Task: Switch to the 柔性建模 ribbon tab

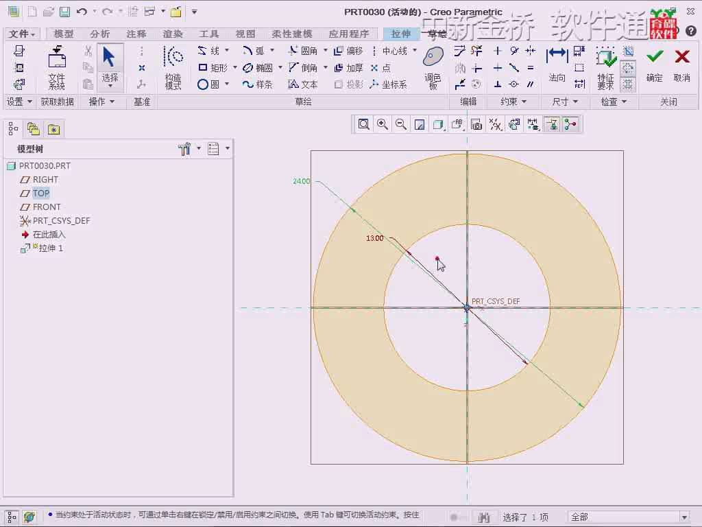Action: coord(292,34)
